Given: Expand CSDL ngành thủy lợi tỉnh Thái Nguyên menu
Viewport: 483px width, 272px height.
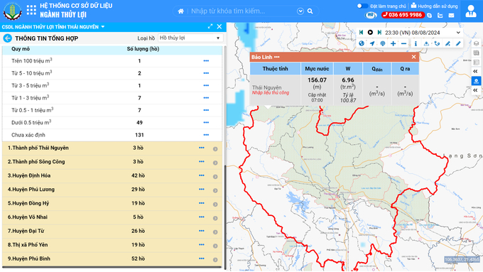Looking at the screenshot, I should coord(53,27).
